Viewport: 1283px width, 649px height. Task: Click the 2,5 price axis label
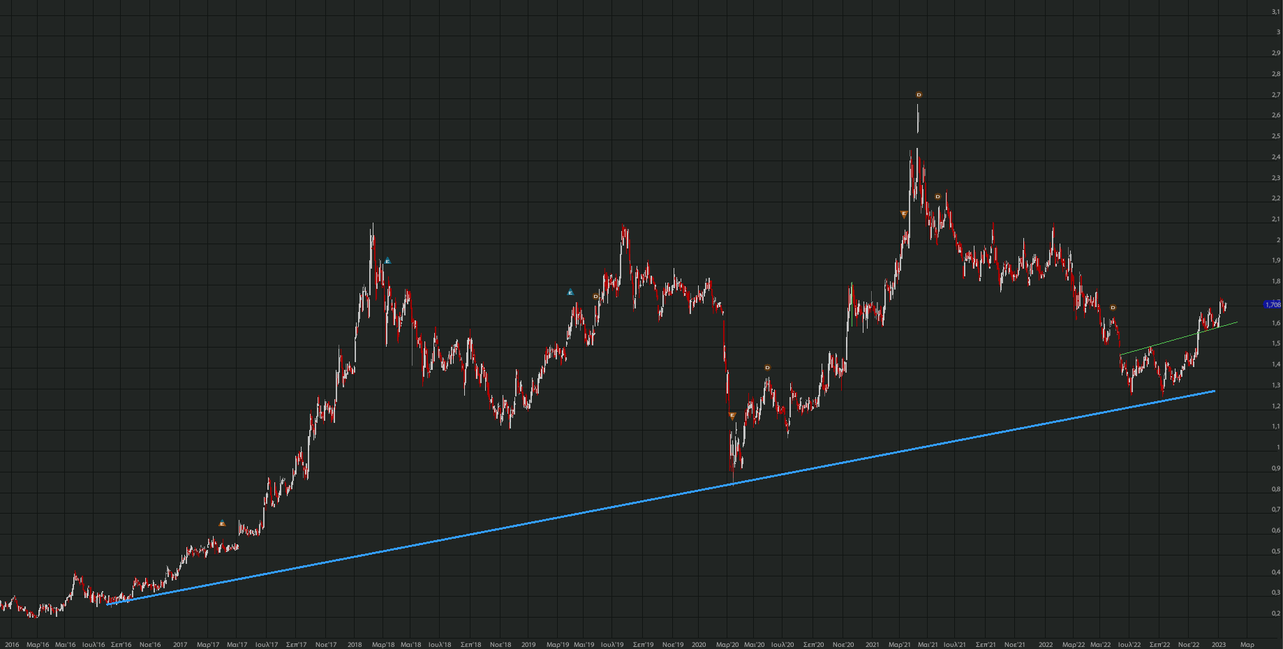[1276, 136]
